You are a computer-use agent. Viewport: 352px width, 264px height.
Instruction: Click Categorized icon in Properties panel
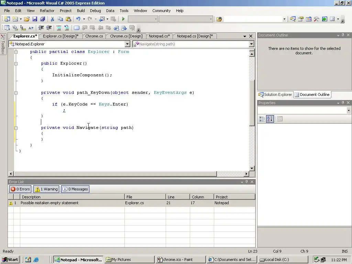click(262, 119)
